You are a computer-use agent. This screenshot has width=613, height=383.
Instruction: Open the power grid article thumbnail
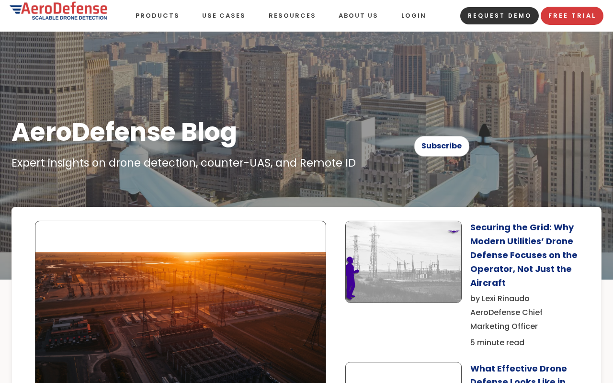click(x=403, y=262)
